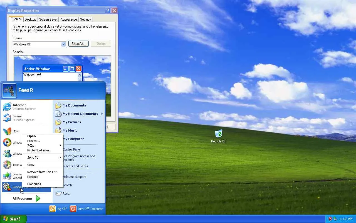Start Windows Messenger via its people icon
Viewport: 356px width, 223px height.
pos(7,154)
